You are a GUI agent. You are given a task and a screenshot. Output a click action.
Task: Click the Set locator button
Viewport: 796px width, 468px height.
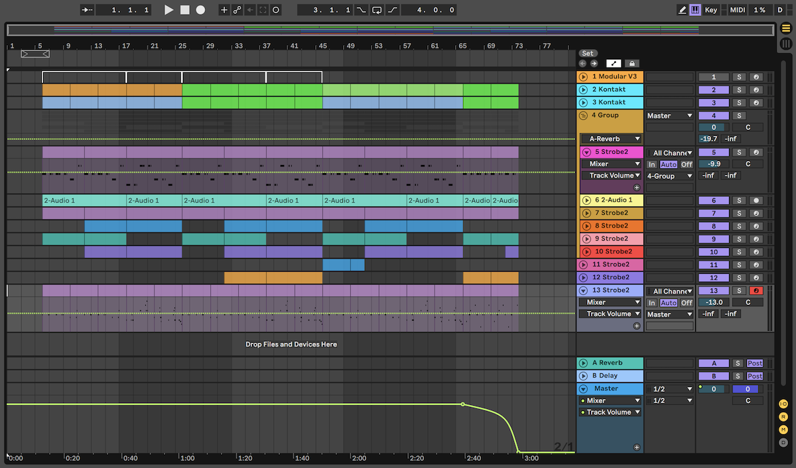(588, 53)
